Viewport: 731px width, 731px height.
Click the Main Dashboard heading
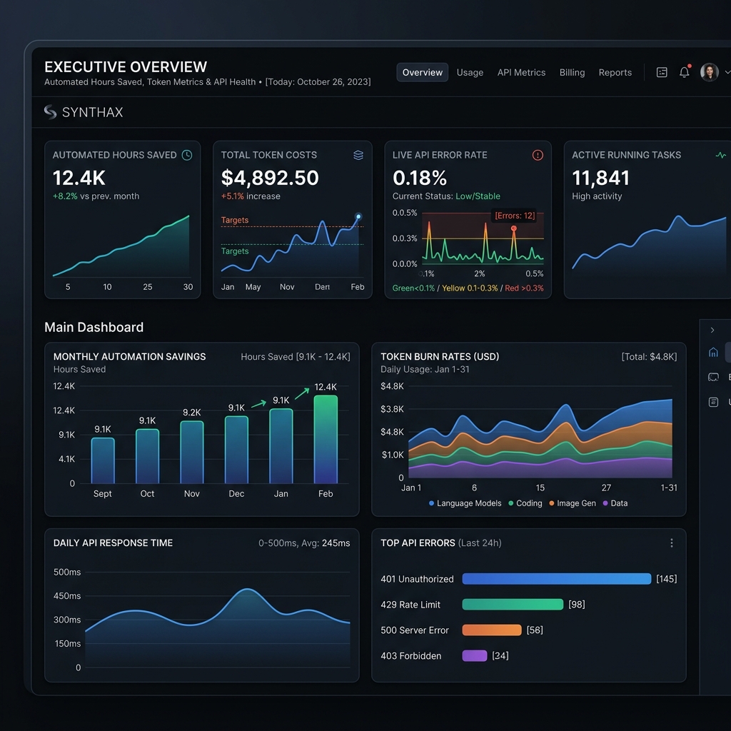[x=94, y=327]
